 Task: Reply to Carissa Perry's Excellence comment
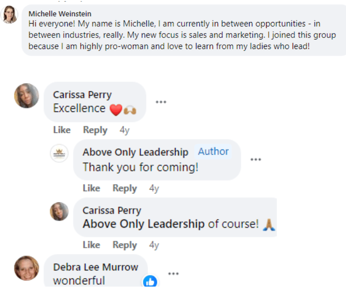click(x=95, y=130)
